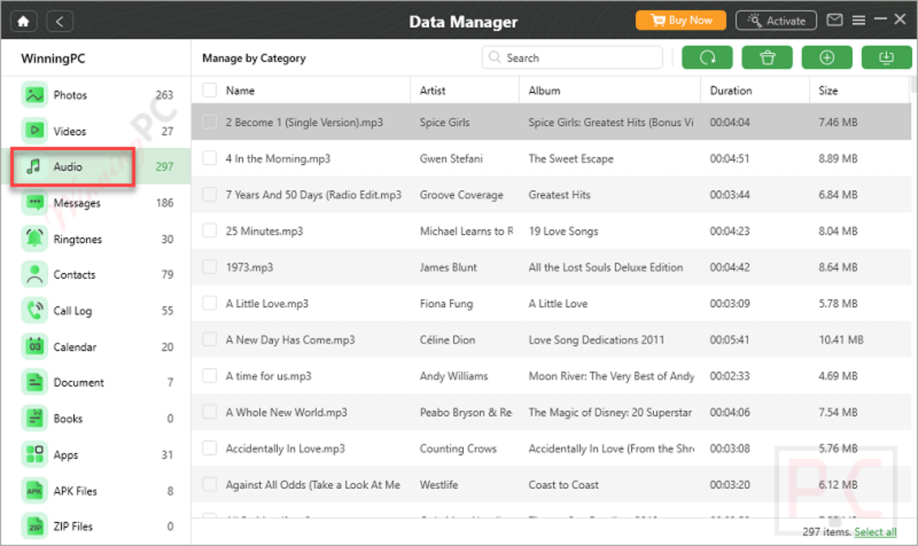918x546 pixels.
Task: Click the Select all link
Action: pos(875,532)
